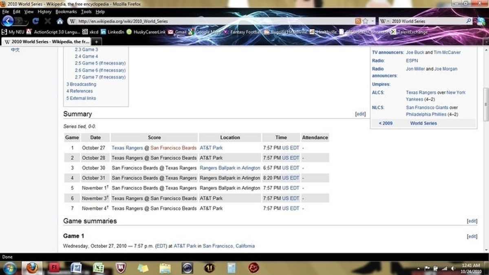Show hidden system tray icons
This screenshot has width=489, height=275.
click(x=419, y=268)
